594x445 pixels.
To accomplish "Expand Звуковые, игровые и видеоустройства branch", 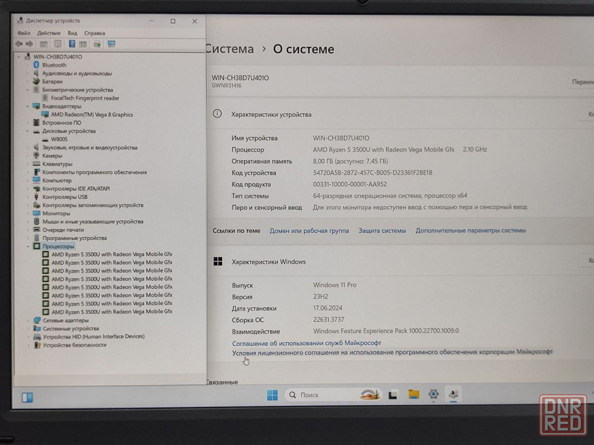I will pyautogui.click(x=28, y=148).
